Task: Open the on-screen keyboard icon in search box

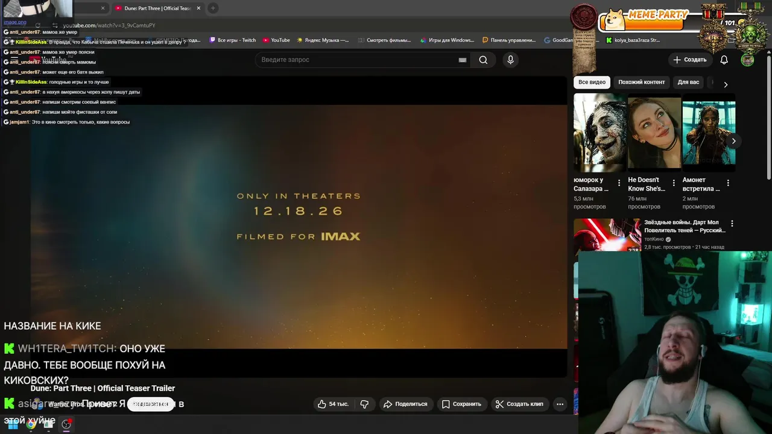Action: [x=463, y=60]
